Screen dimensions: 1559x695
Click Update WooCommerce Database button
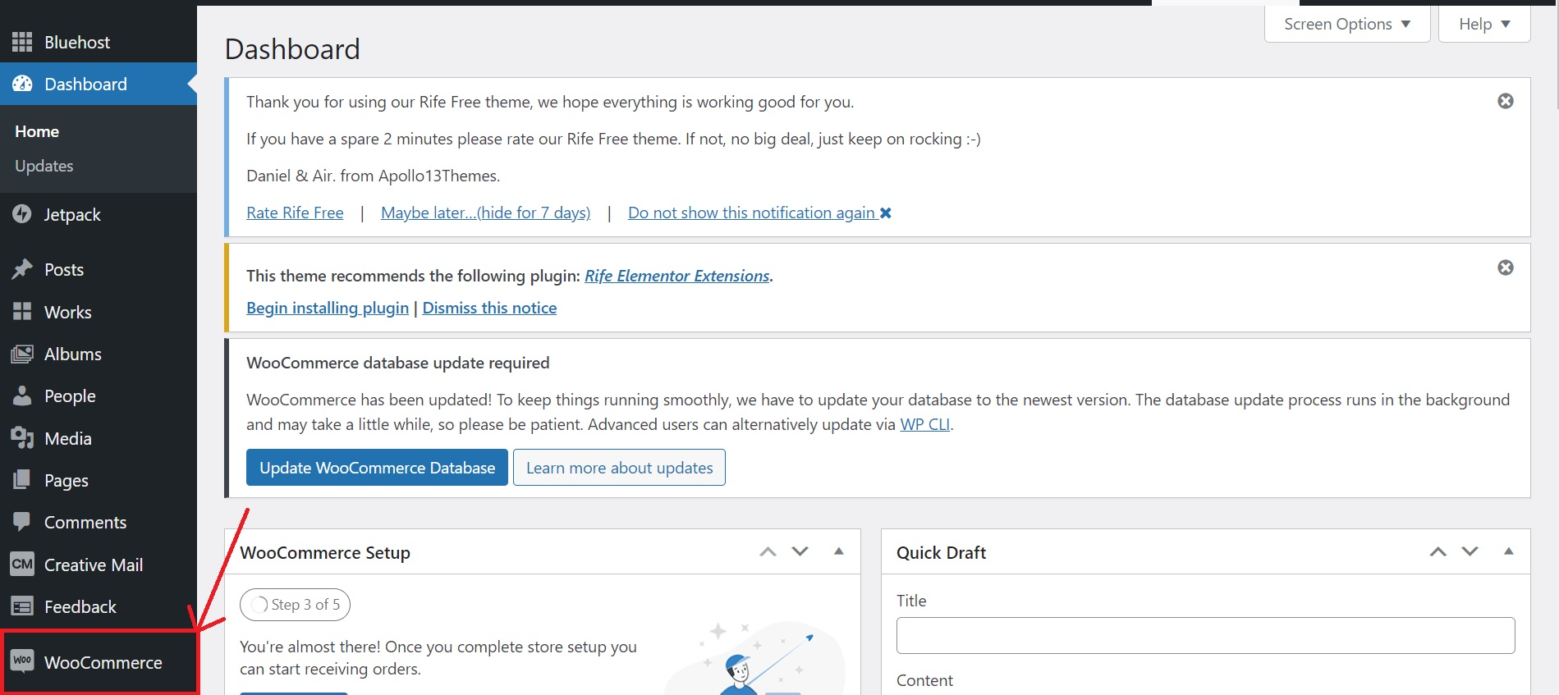pyautogui.click(x=377, y=468)
